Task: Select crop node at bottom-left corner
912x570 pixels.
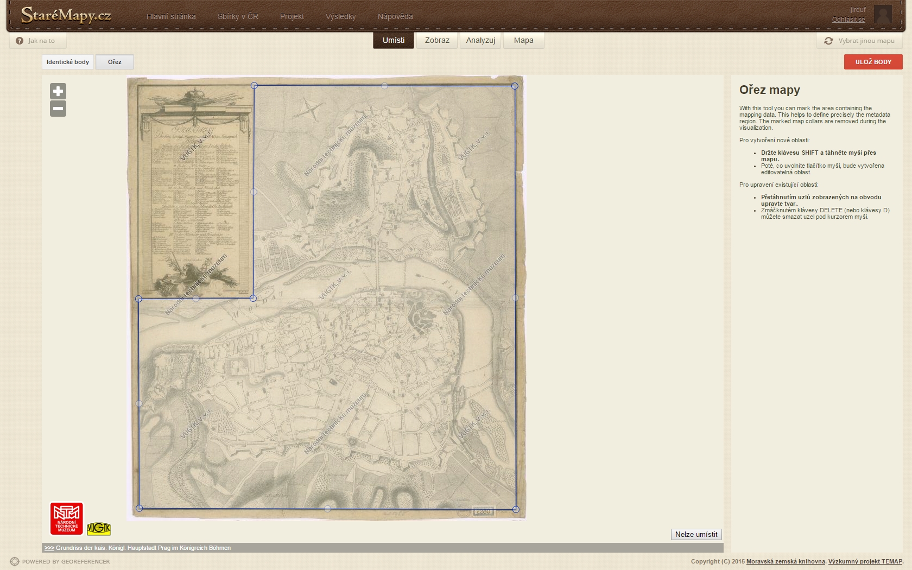Action: click(139, 508)
